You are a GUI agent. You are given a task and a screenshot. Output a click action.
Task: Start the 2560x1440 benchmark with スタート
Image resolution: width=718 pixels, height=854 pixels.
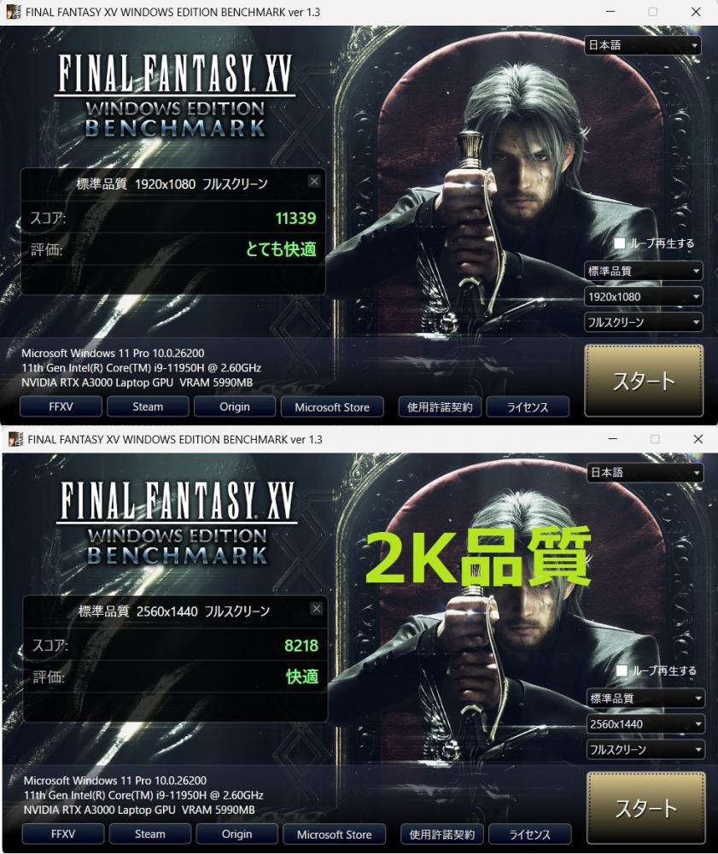click(646, 808)
